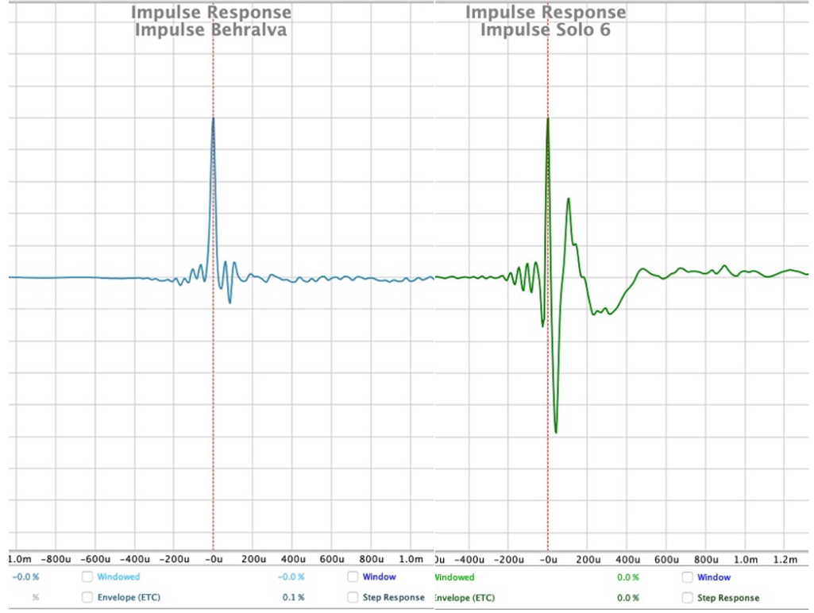Click the green 'Envelope (ETC)' label under Solo 6

click(464, 597)
